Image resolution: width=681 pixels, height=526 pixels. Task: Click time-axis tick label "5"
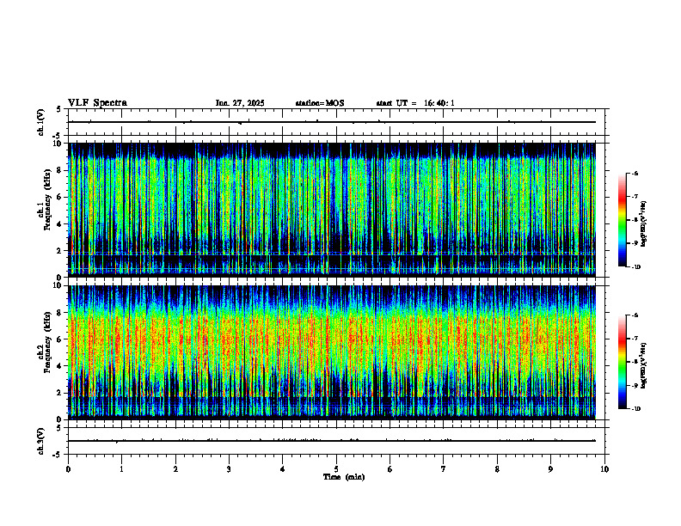tap(336, 469)
